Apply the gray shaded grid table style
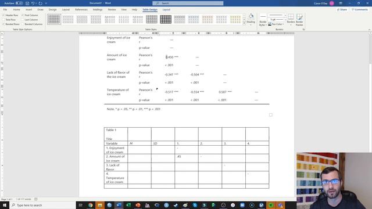Screen dimensions: 372x209 [152, 19]
